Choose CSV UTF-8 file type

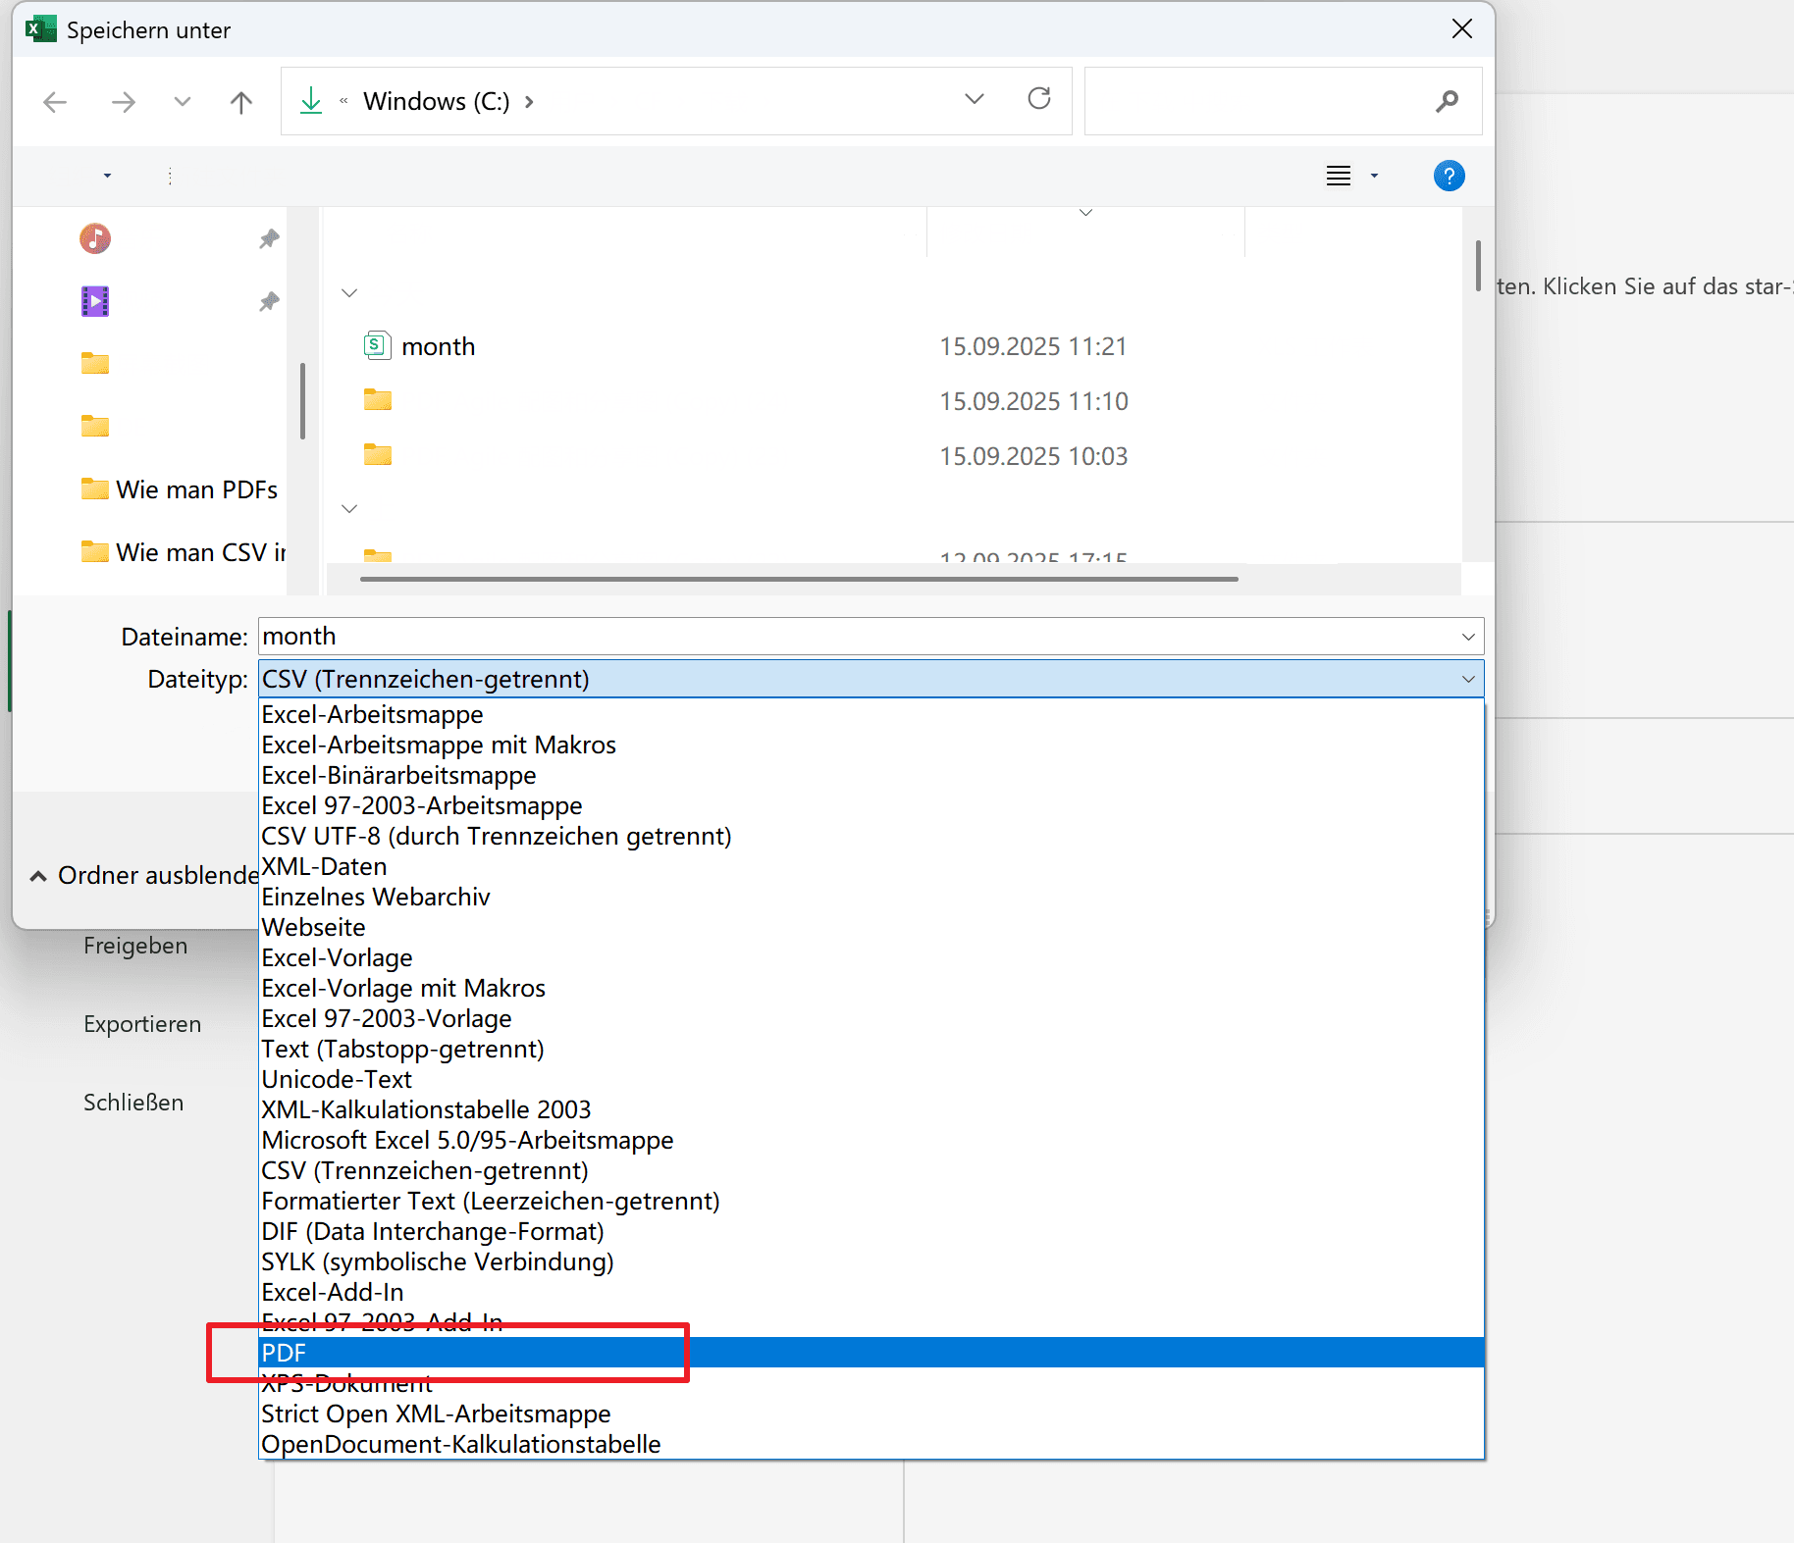pos(871,836)
